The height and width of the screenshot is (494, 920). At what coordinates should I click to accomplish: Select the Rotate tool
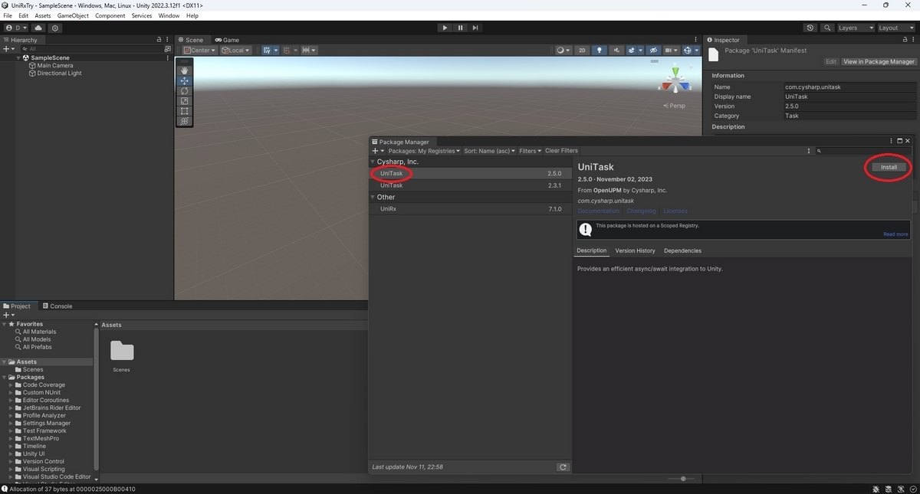tap(184, 91)
